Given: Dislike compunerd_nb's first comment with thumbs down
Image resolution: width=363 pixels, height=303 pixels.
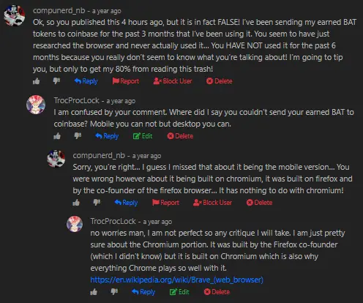Looking at the screenshot, I should (56, 81).
